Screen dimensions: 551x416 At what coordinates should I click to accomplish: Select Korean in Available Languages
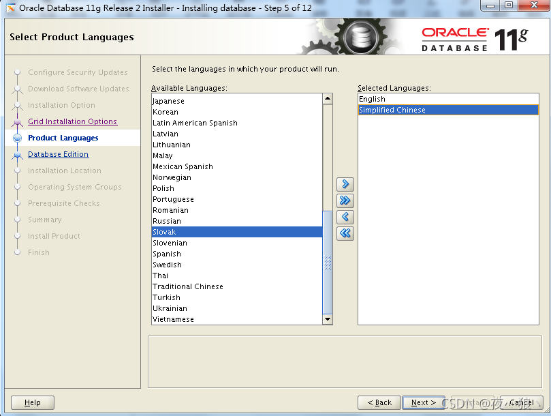click(x=237, y=112)
